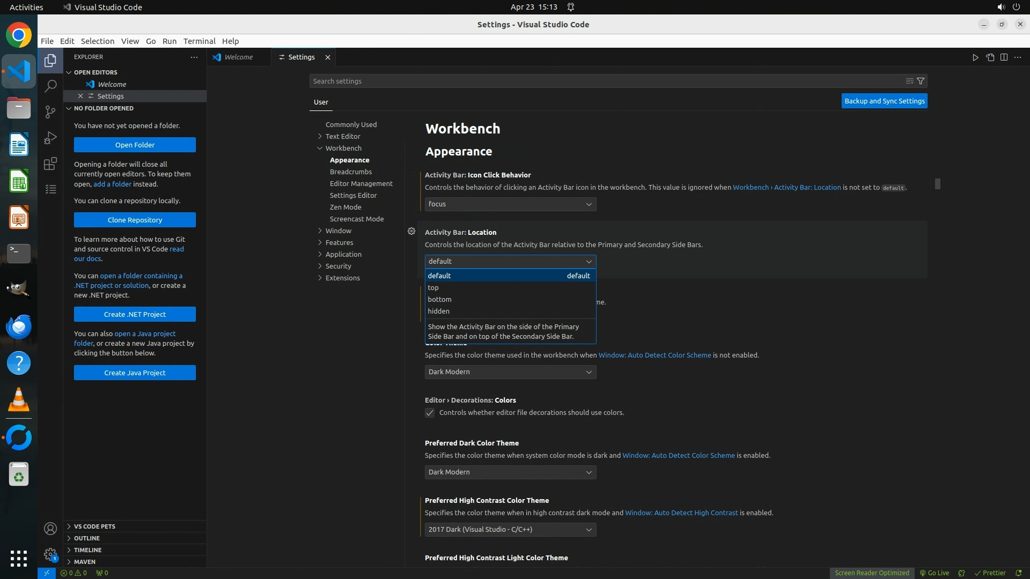
Task: Click the Backup and Sync Settings button
Action: click(x=884, y=101)
